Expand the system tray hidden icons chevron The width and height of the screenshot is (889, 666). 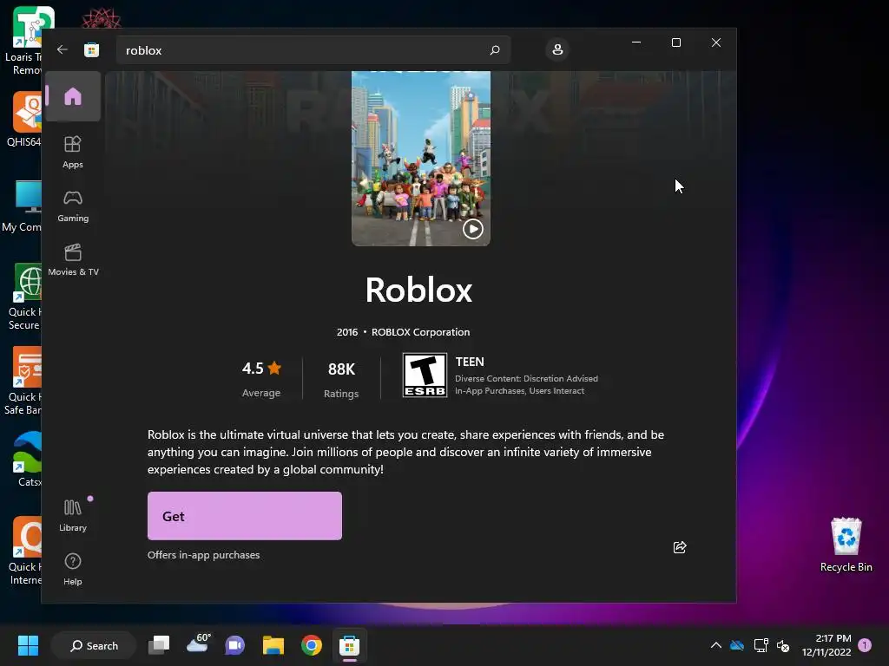pyautogui.click(x=716, y=645)
